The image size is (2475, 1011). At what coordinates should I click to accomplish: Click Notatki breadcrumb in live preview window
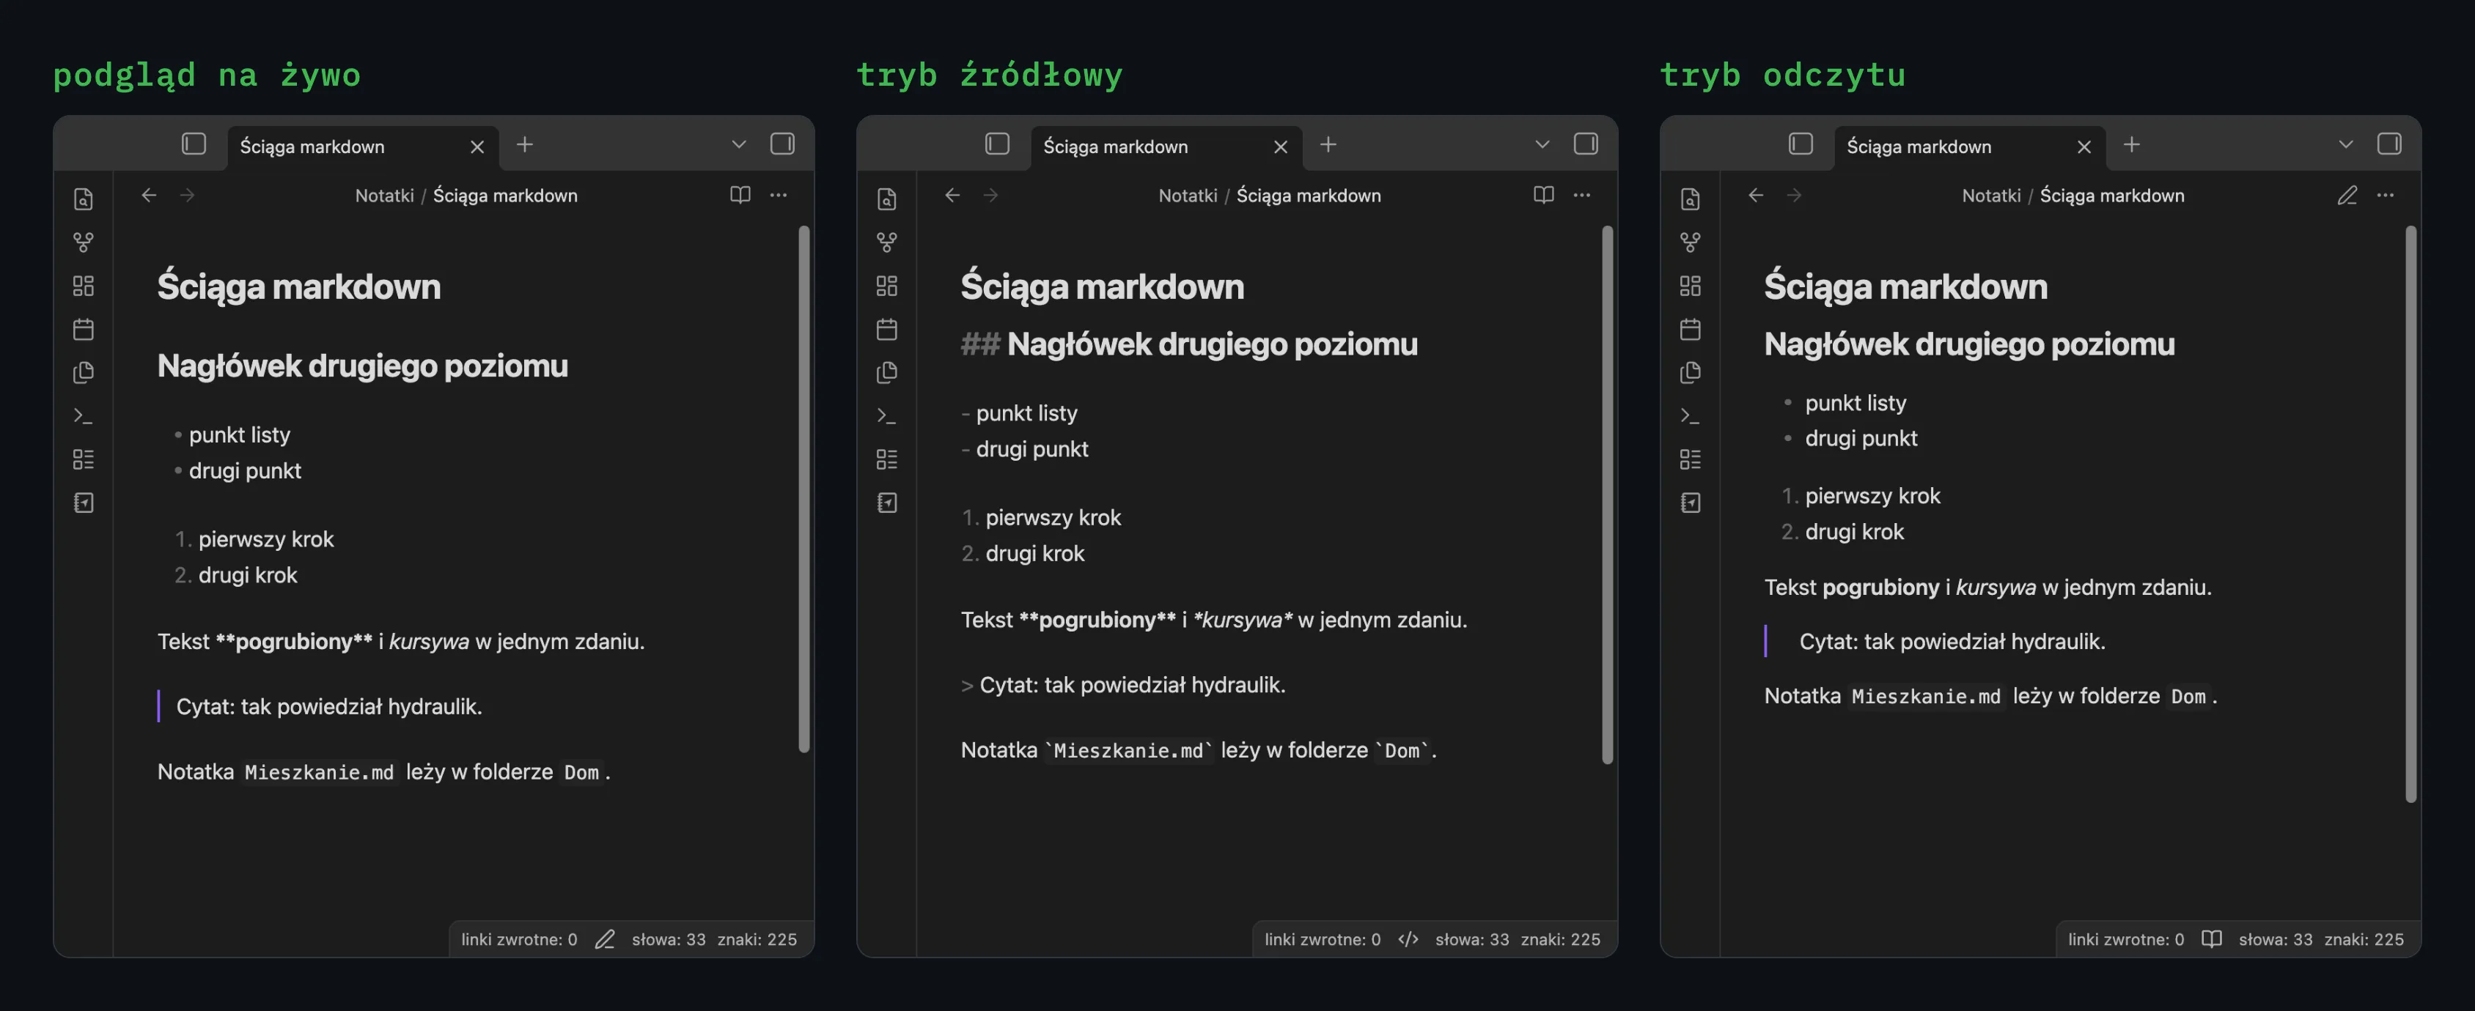(384, 196)
